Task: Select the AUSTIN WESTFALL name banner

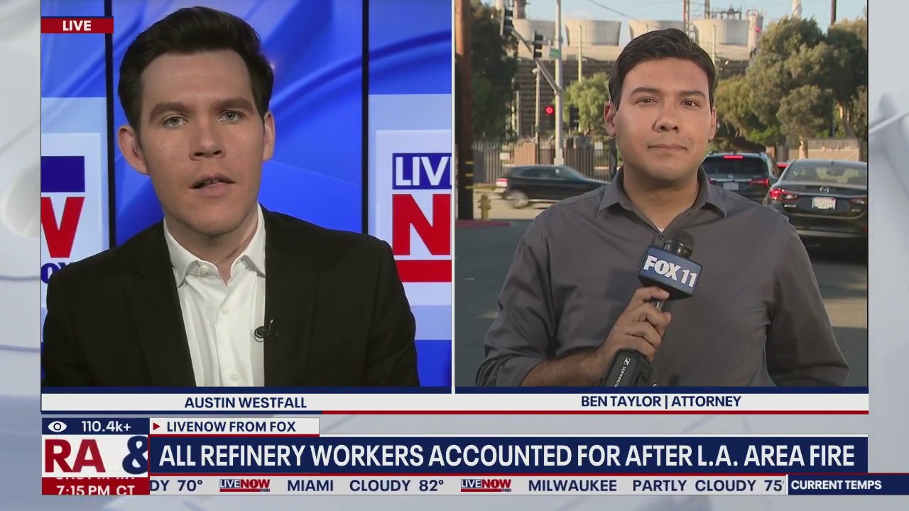Action: 245,402
